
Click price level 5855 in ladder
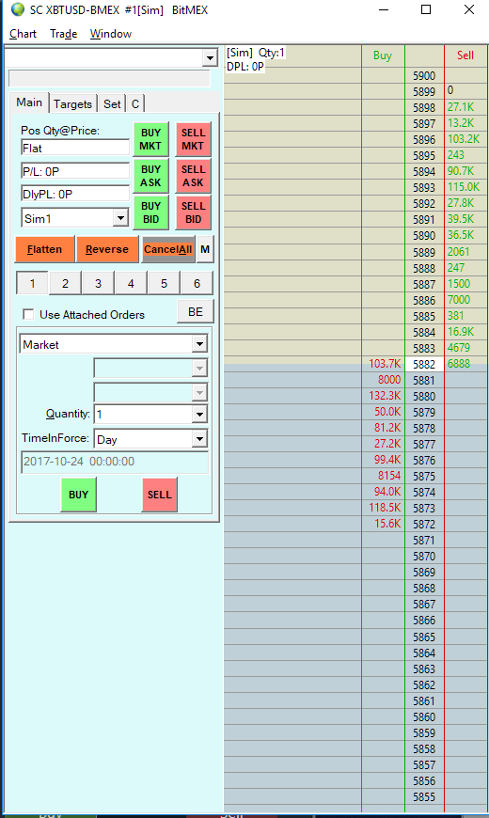[x=424, y=797]
